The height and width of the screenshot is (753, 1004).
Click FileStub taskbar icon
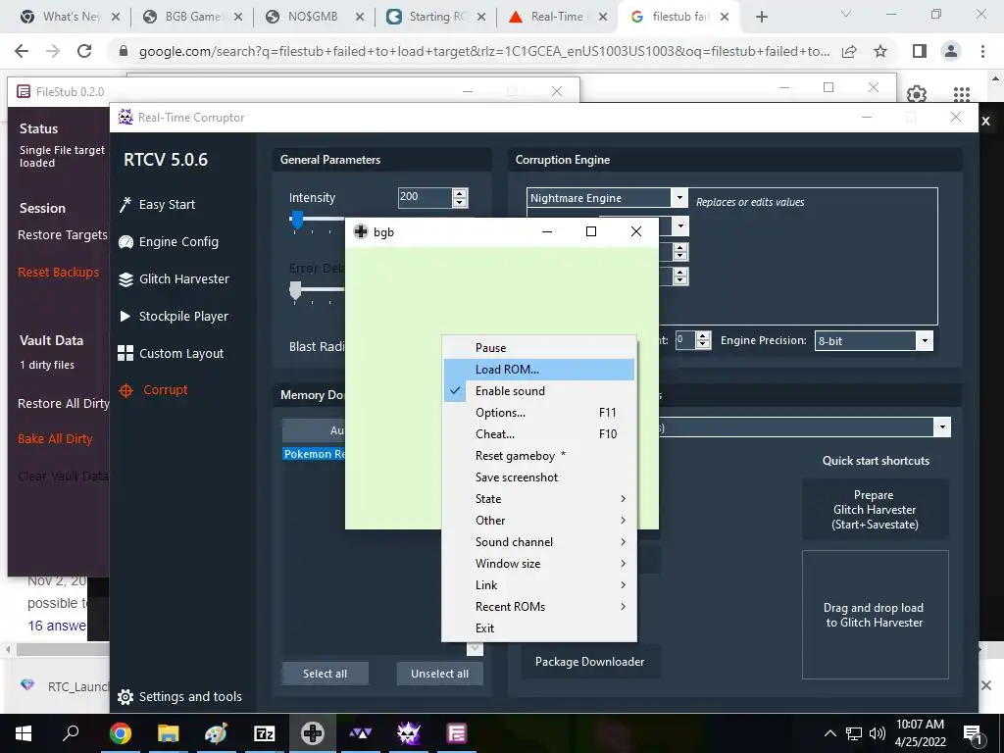457,733
